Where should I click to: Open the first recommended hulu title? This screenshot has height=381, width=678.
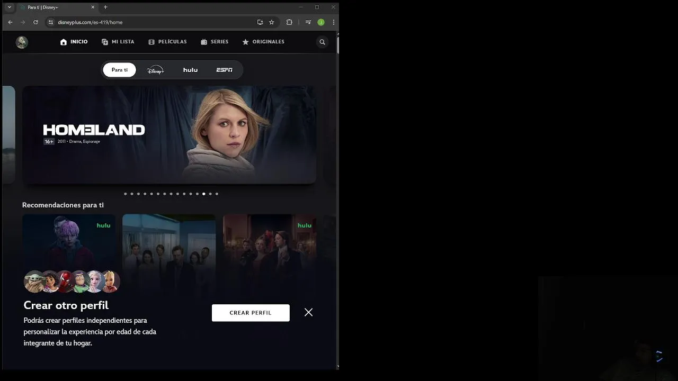(69, 241)
